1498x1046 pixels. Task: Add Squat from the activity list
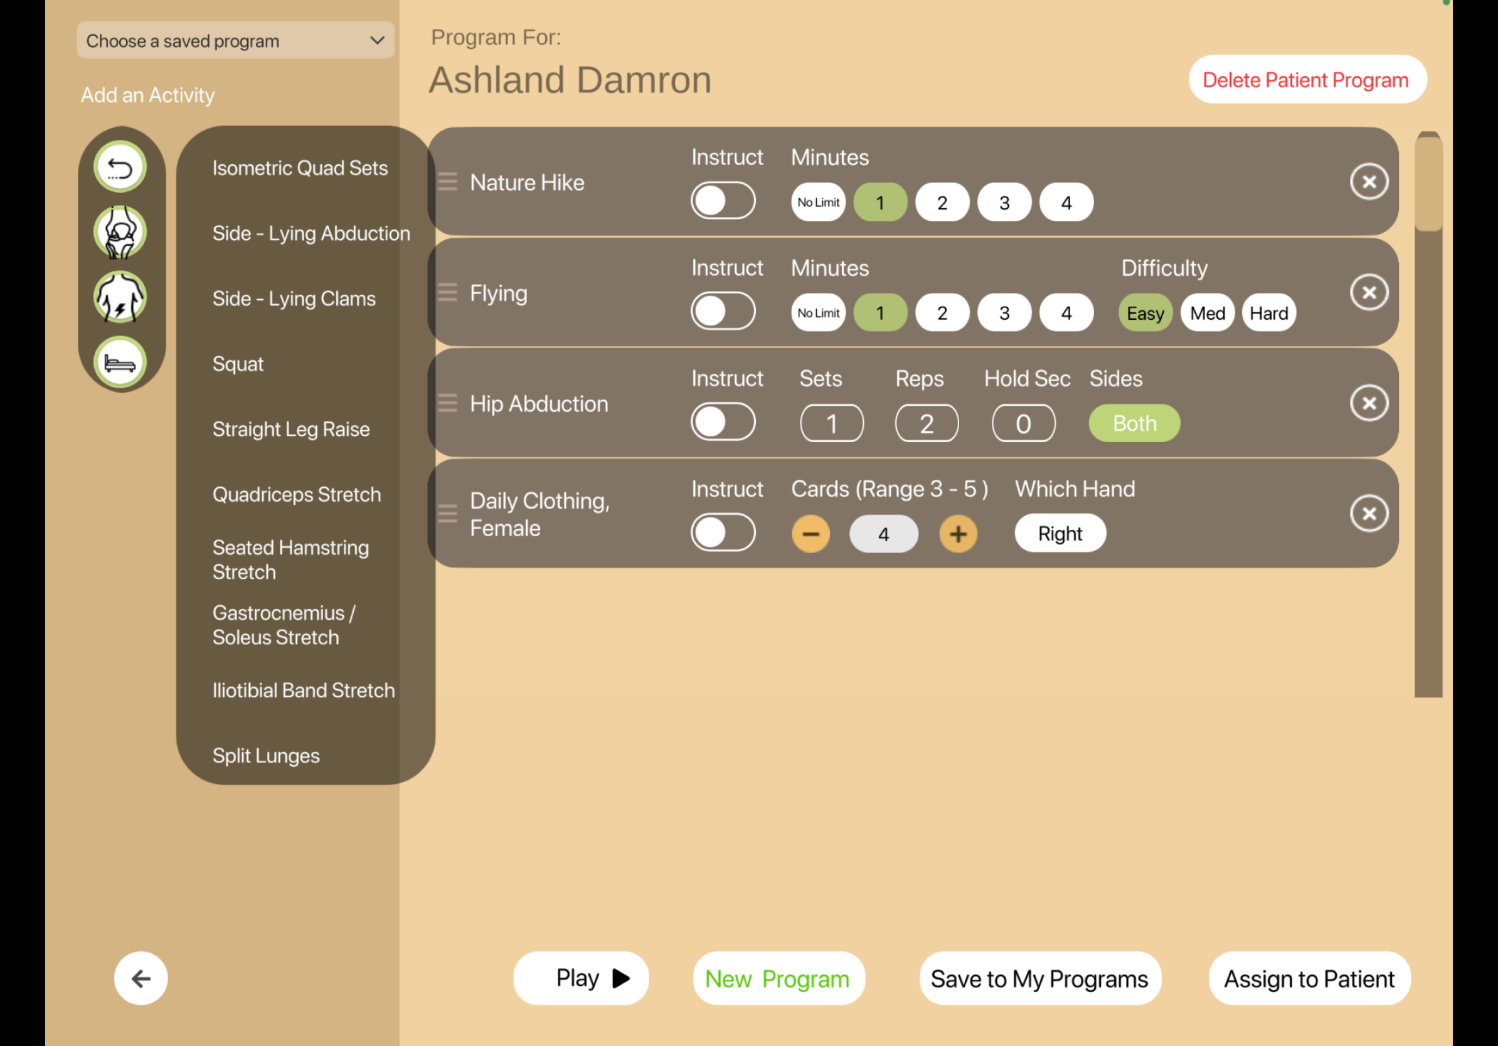coord(238,364)
